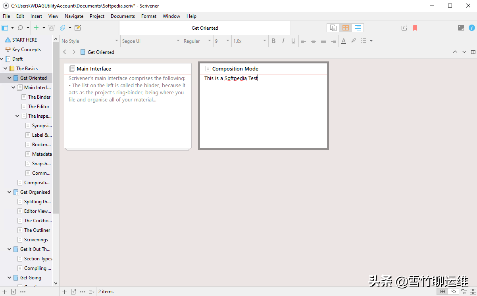Open the View binder layout icon
Image resolution: width=477 pixels, height=296 pixels.
click(5, 28)
